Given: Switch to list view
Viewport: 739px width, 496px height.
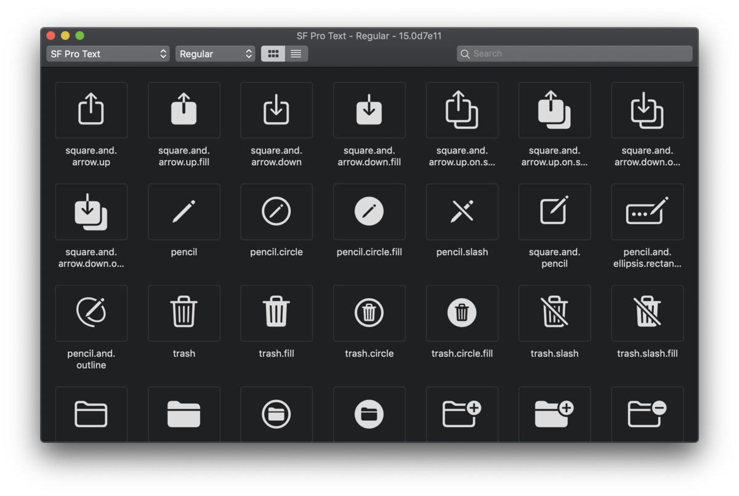Looking at the screenshot, I should [x=296, y=54].
